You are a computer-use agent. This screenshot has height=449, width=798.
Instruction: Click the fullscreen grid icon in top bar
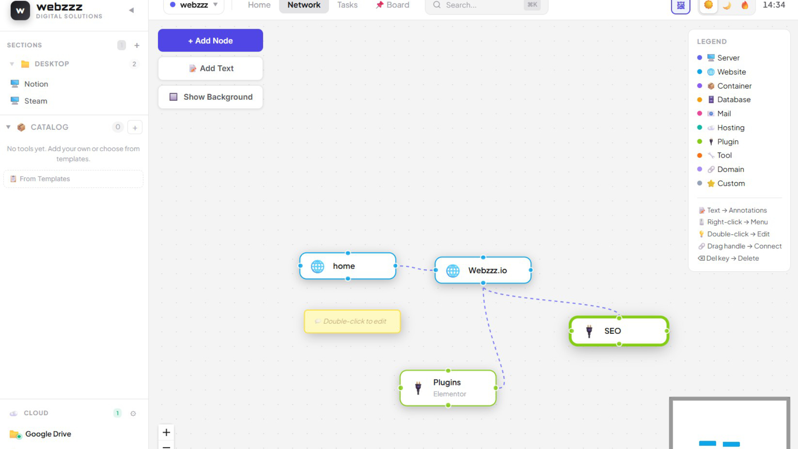coord(681,5)
